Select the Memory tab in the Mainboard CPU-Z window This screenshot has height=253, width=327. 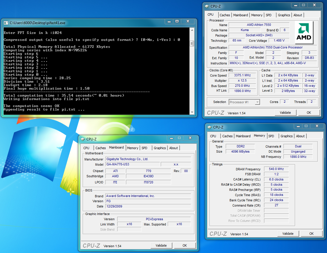[133, 148]
